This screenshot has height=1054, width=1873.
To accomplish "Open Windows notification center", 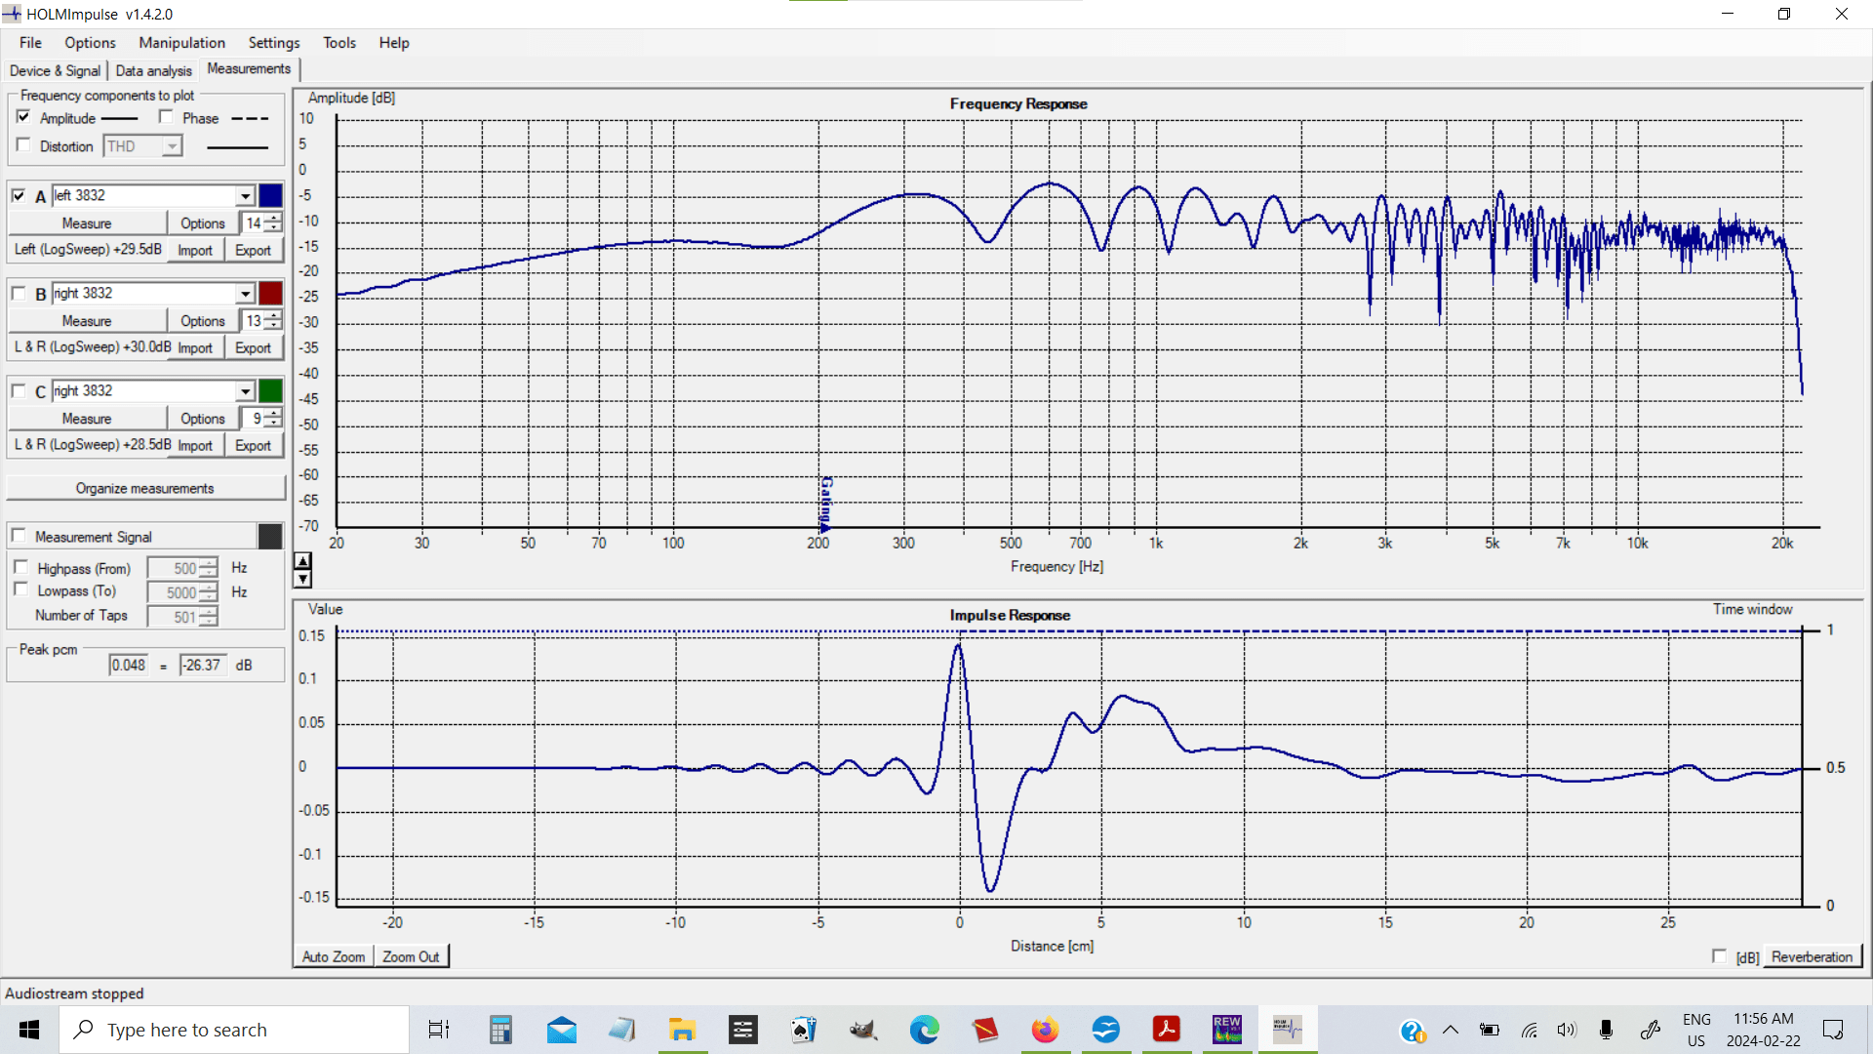I will point(1833,1030).
